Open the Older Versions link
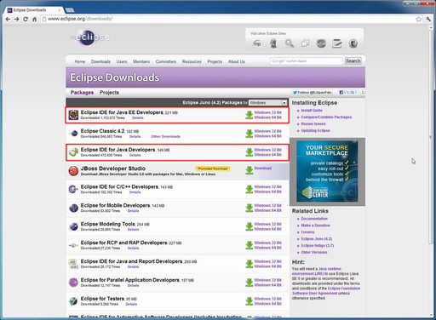The height and width of the screenshot is (320, 436). pyautogui.click(x=314, y=253)
